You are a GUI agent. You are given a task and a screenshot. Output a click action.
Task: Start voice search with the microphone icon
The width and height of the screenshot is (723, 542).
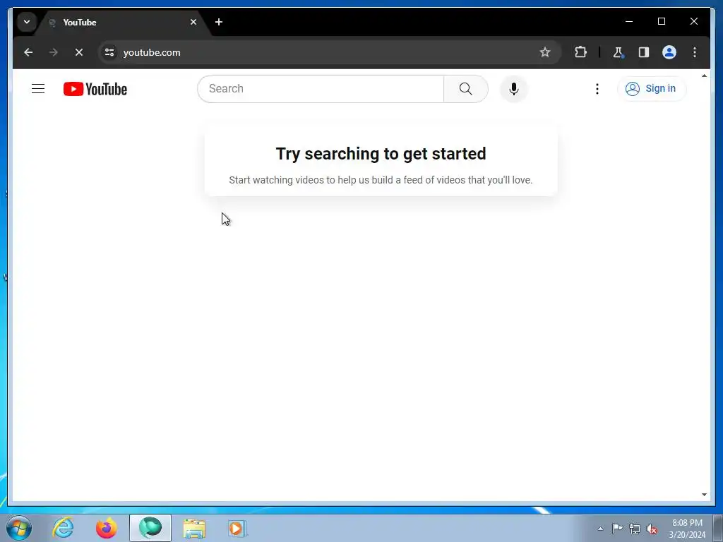point(514,88)
